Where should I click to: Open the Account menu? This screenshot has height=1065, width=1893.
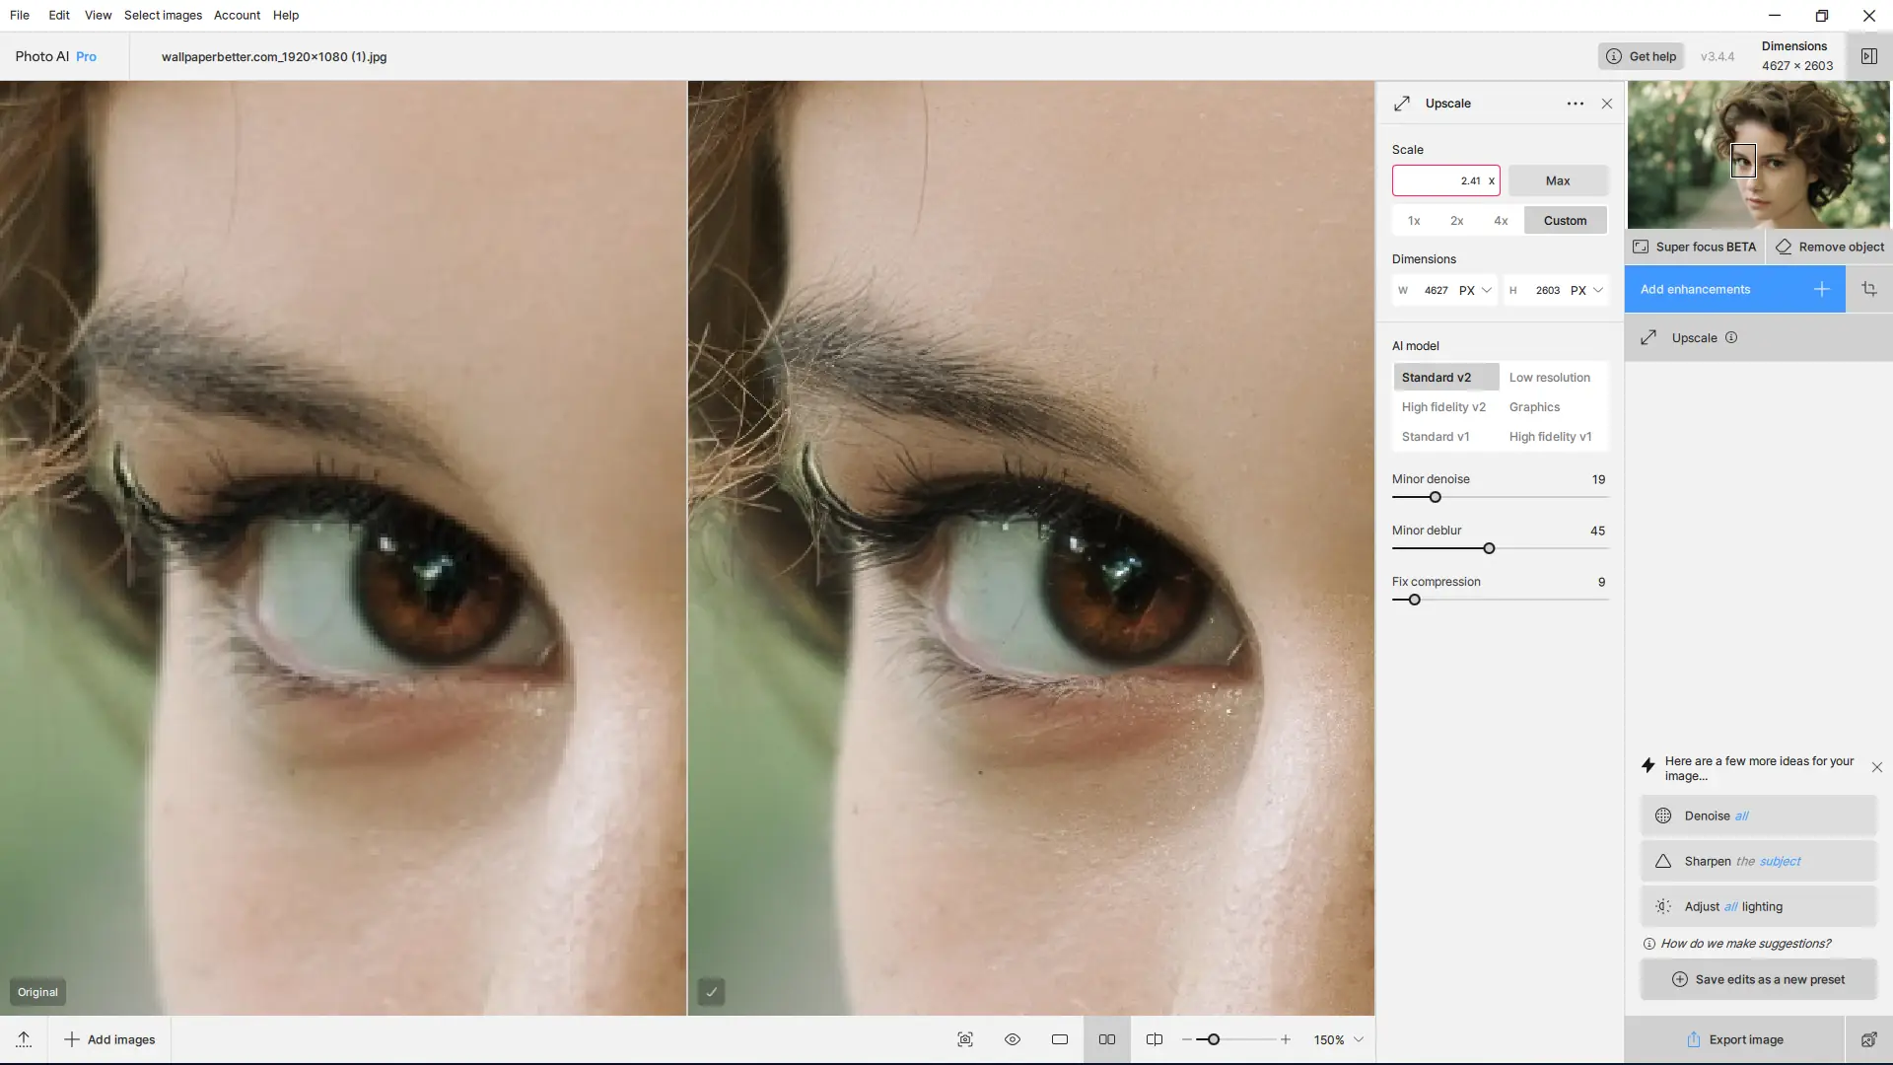(237, 15)
